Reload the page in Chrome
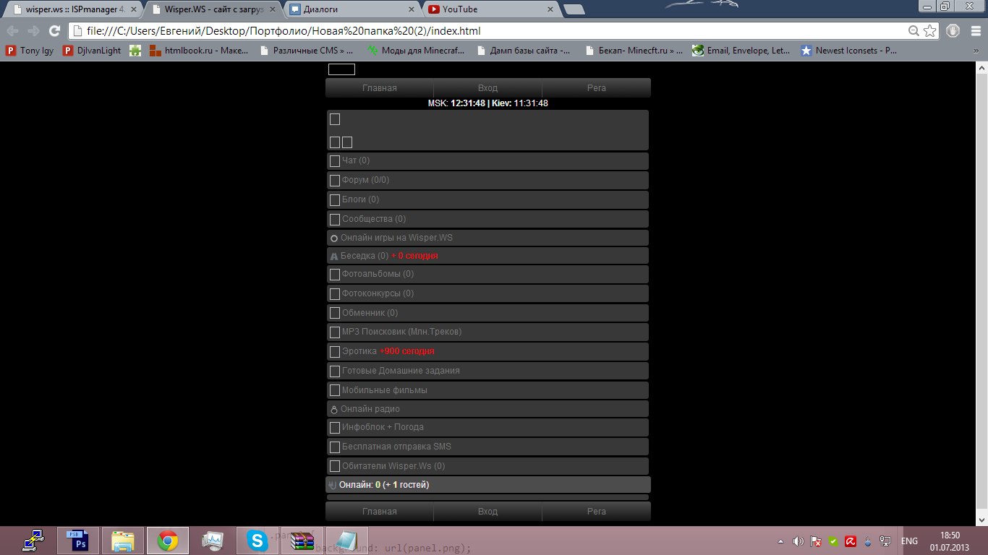This screenshot has width=988, height=555. click(54, 31)
